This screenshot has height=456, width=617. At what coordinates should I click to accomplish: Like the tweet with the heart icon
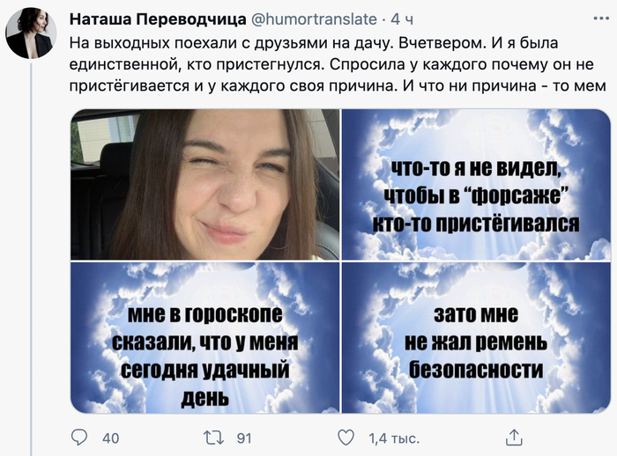tap(346, 438)
